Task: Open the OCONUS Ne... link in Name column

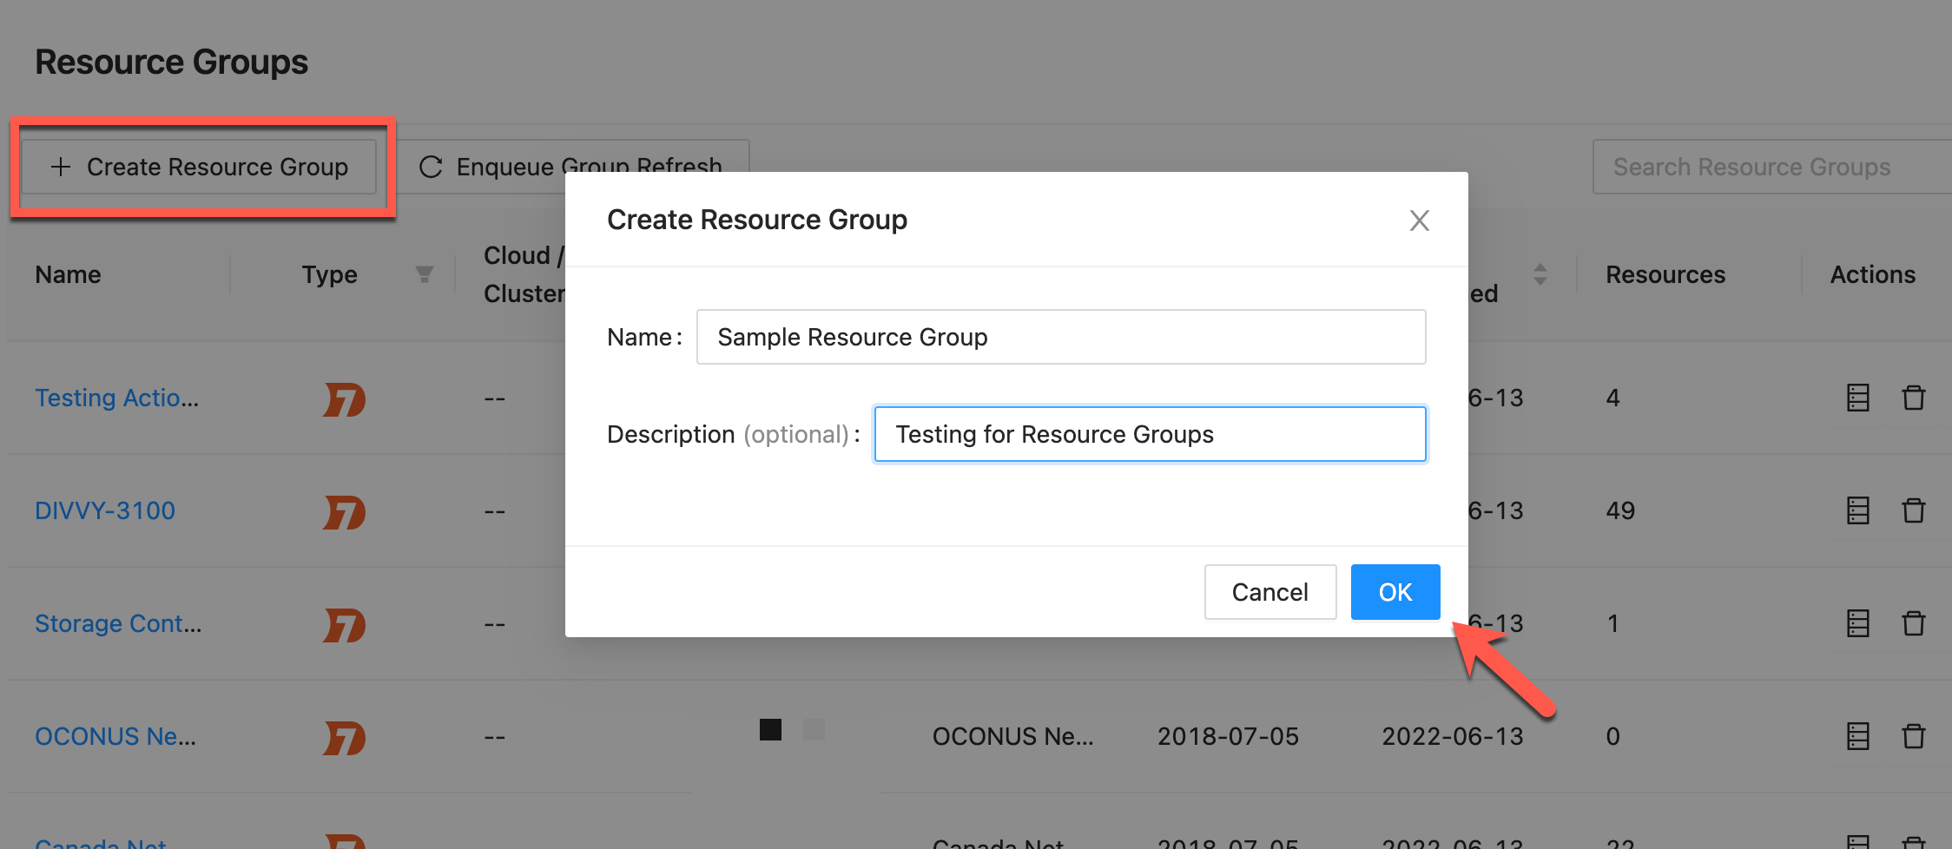Action: point(115,736)
